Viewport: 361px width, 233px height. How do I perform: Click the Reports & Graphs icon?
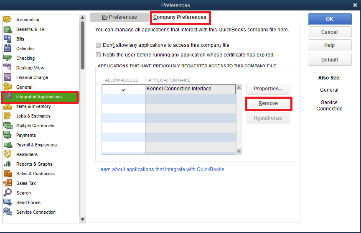pyautogui.click(x=8, y=164)
